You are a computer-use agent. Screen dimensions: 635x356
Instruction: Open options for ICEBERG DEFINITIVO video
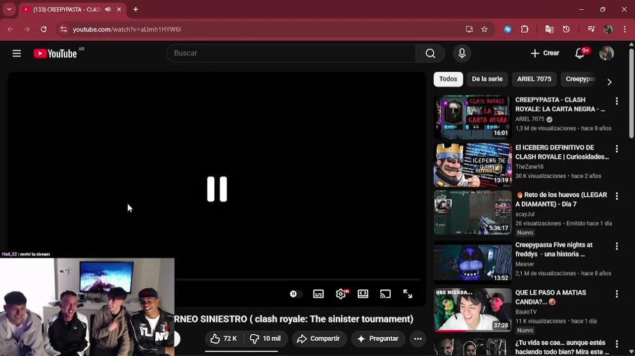[x=617, y=148]
